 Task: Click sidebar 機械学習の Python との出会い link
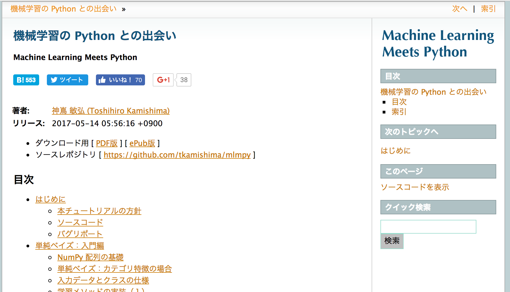pyautogui.click(x=434, y=92)
